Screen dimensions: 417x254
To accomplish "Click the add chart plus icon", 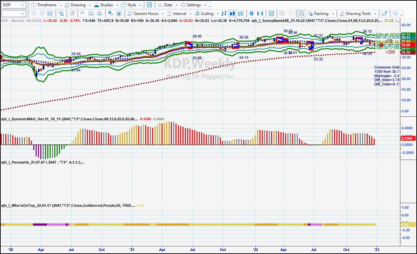I will click(x=384, y=14).
